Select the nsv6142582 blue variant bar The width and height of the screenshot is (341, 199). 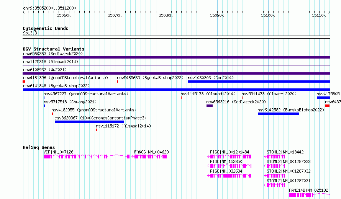tap(279, 114)
